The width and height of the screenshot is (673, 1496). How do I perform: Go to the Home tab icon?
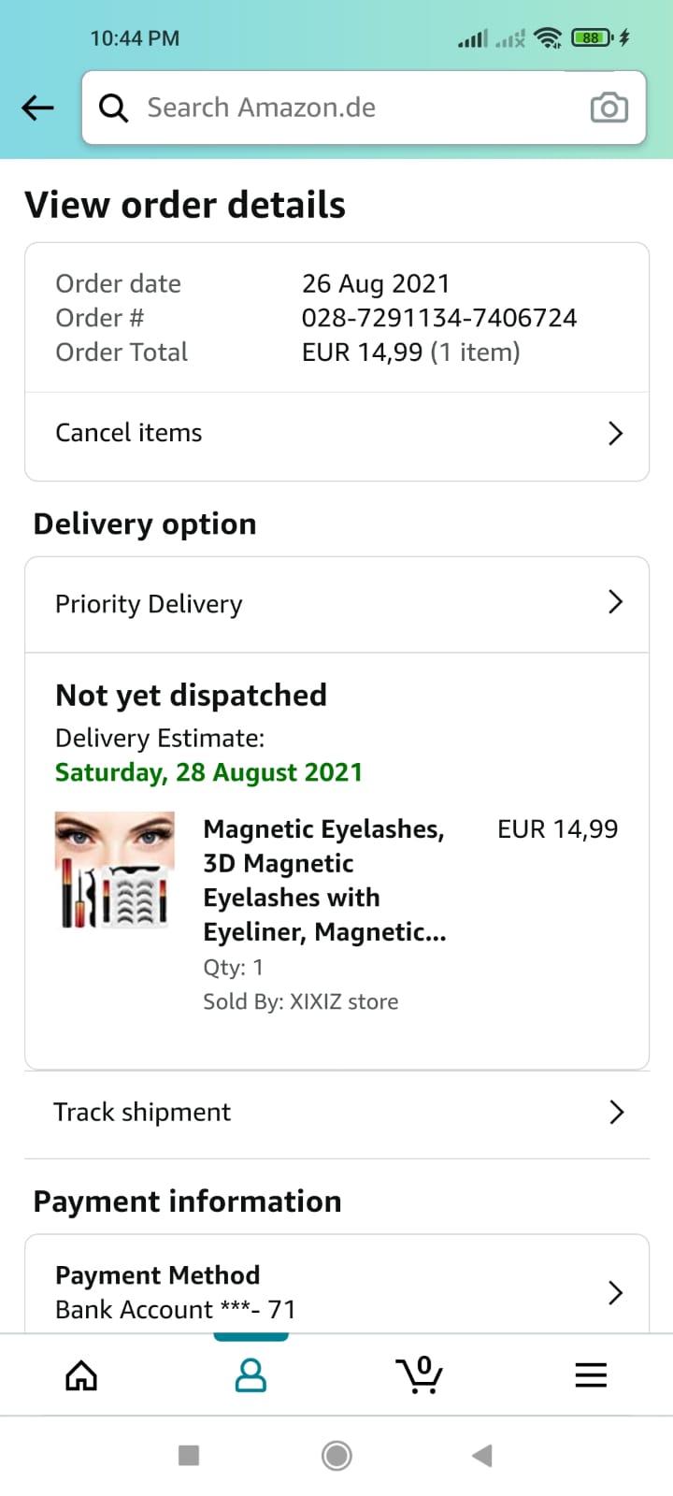tap(81, 1375)
